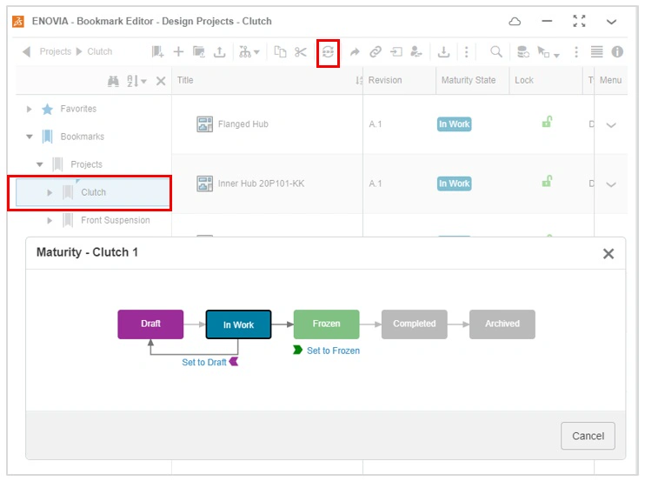Open the A-Z sort dropdown
The width and height of the screenshot is (645, 481).
136,81
